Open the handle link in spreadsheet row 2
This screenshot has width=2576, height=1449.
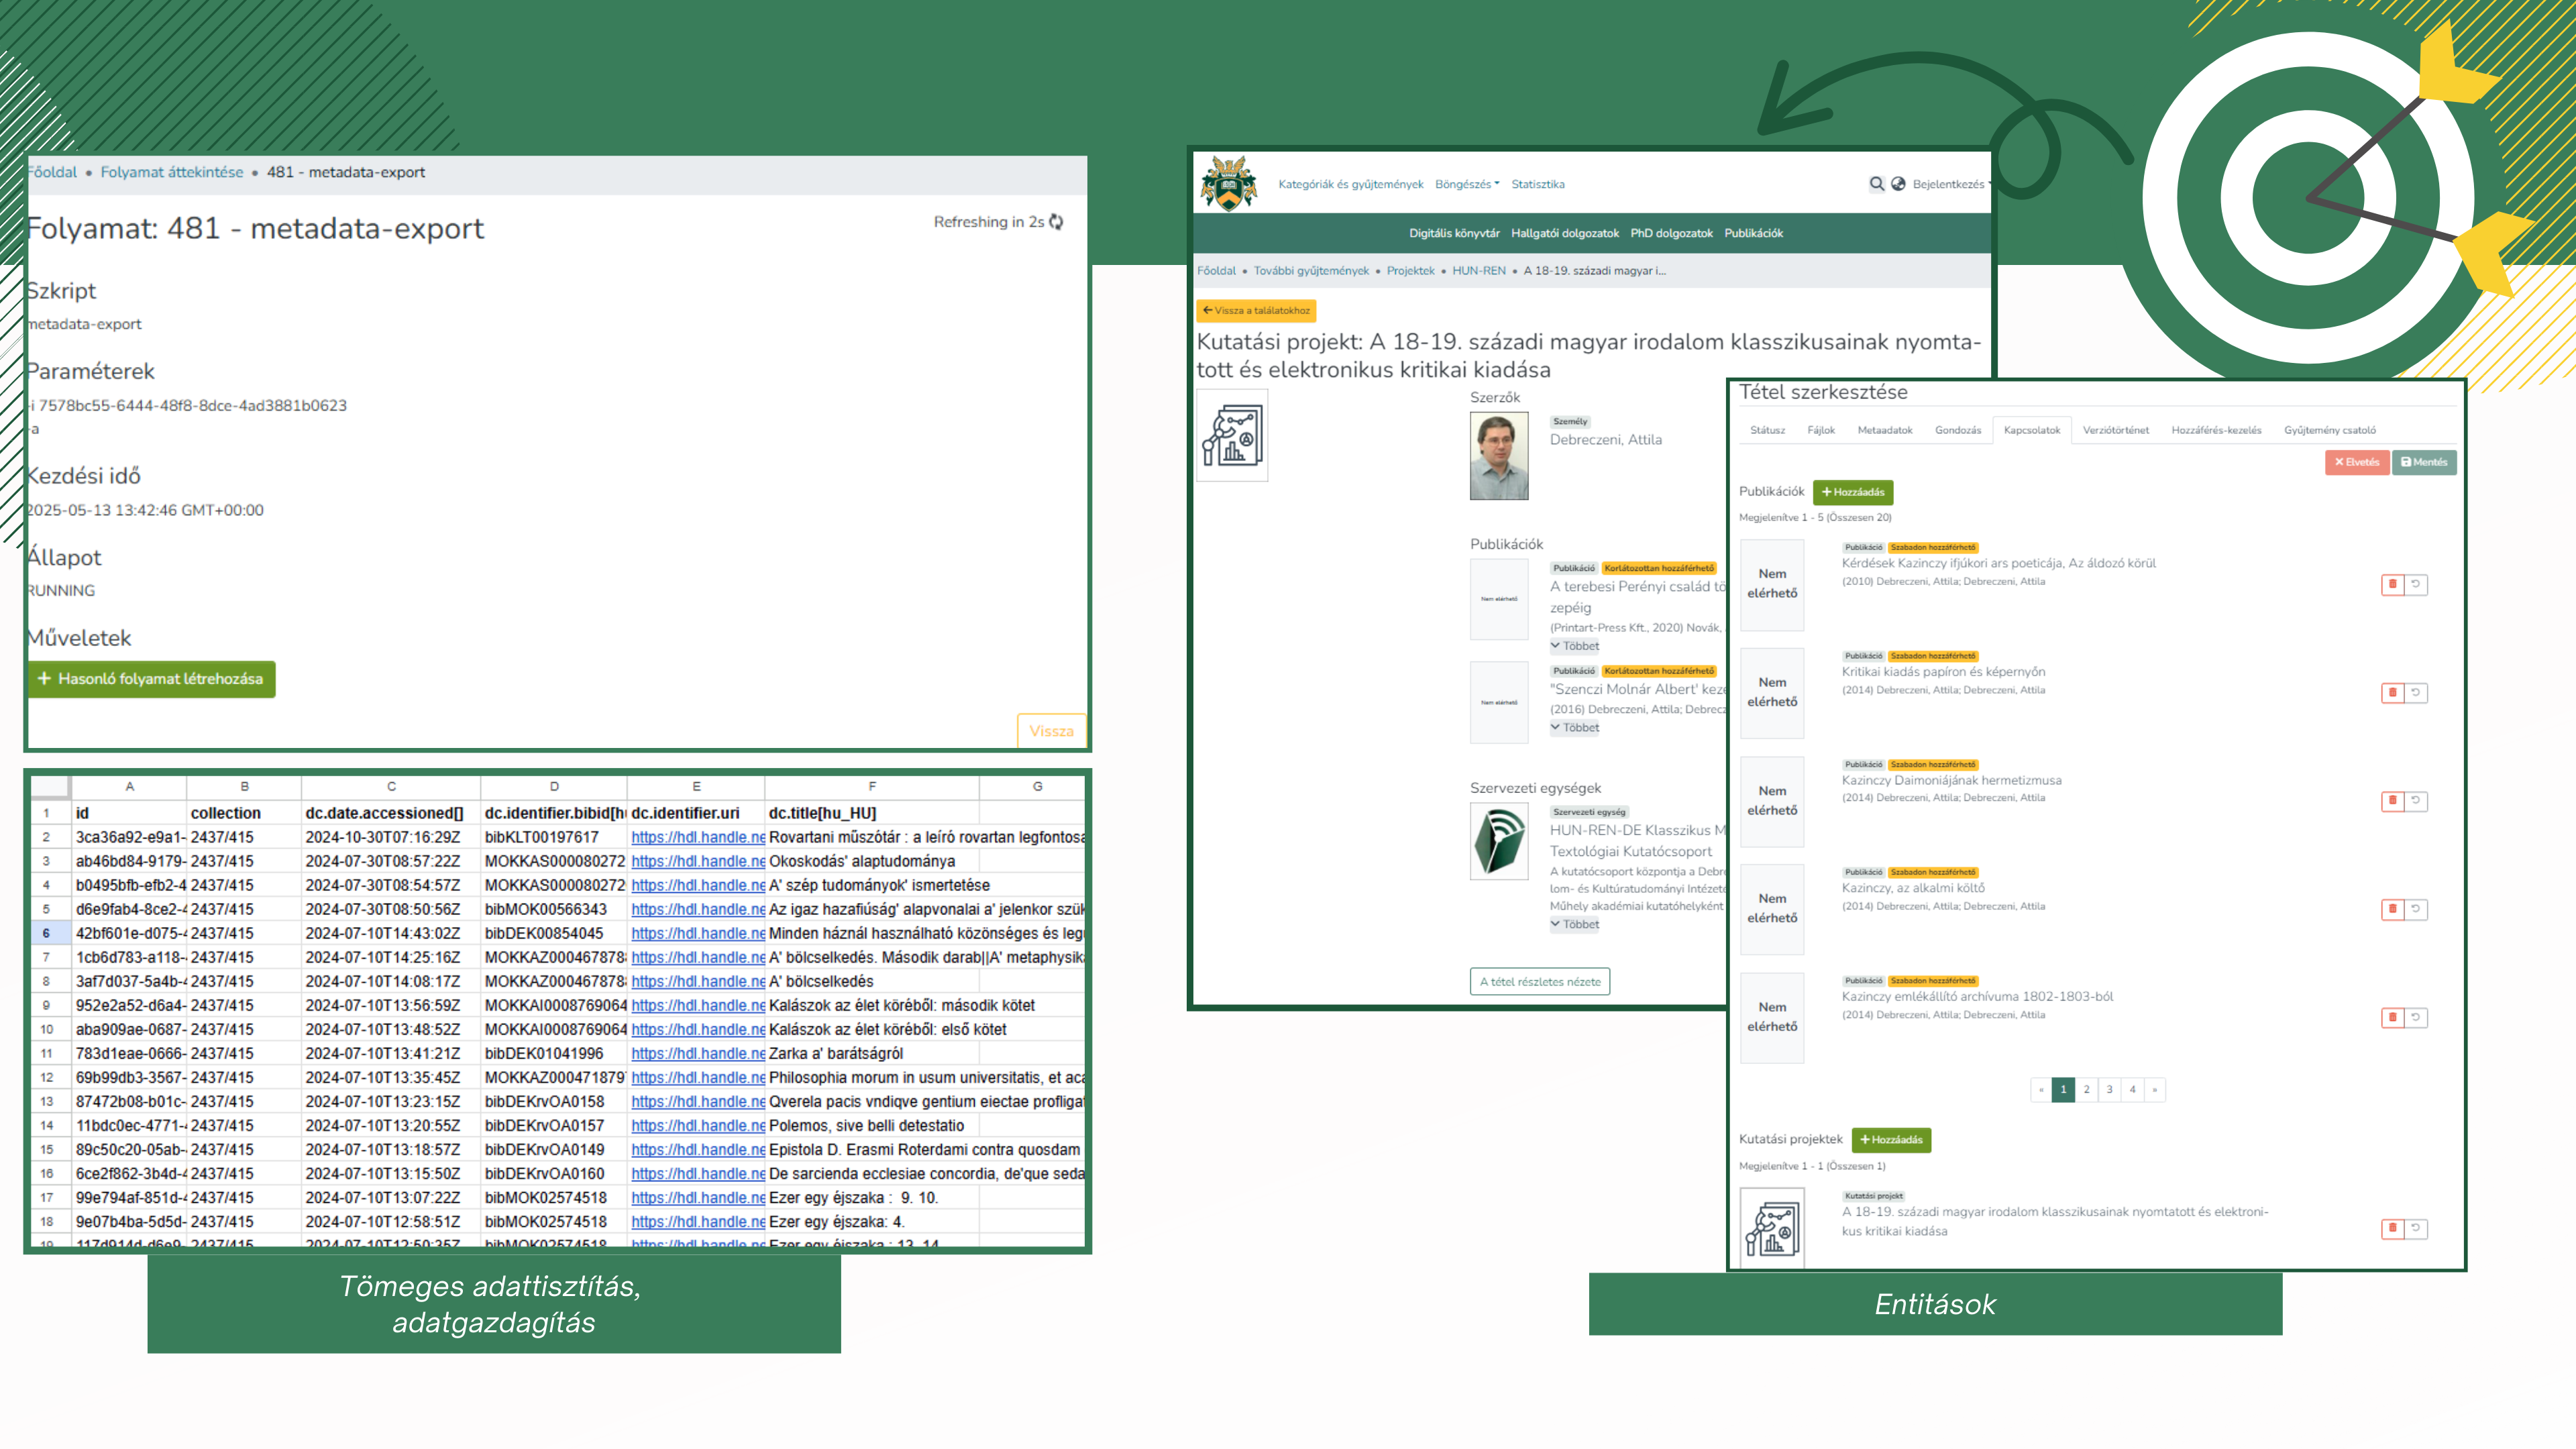[x=697, y=837]
